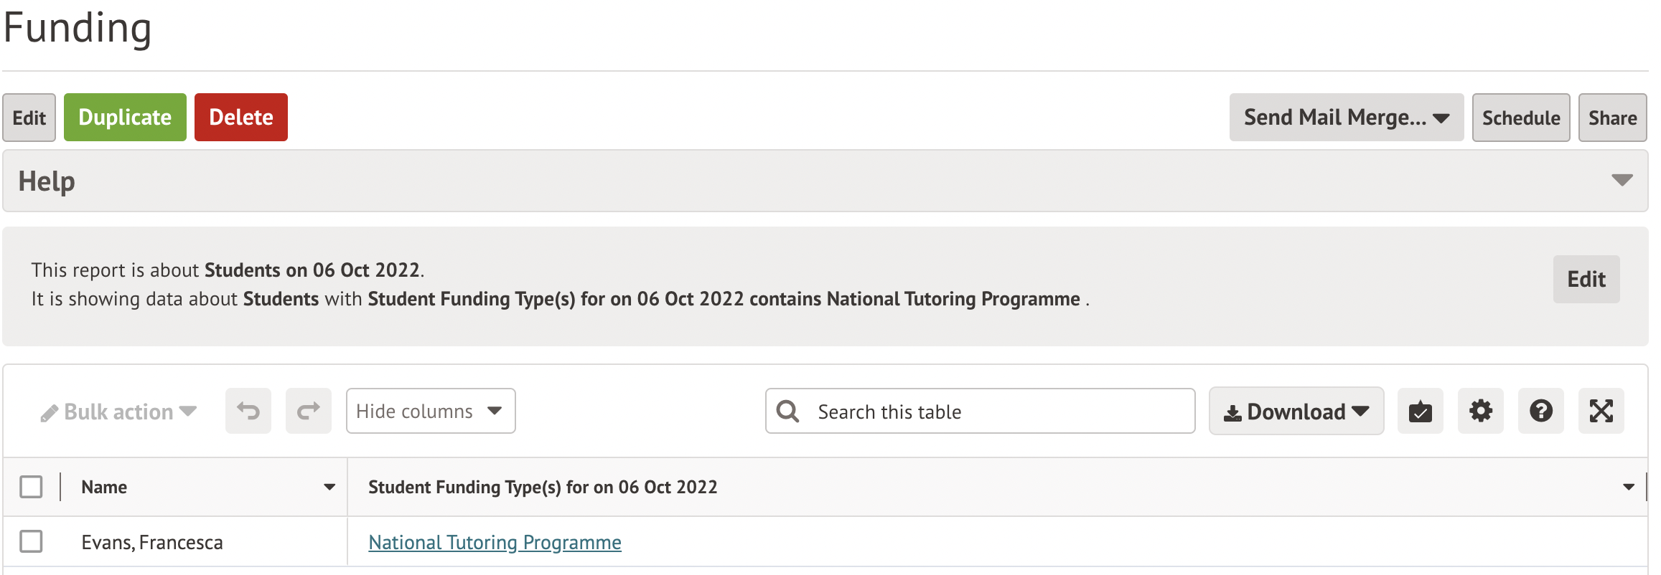Expand table to fullscreen
The image size is (1661, 575).
(1601, 411)
